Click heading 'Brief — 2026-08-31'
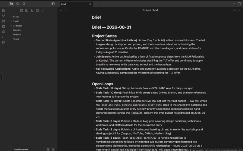The width and height of the screenshot is (243, 151). pos(112,27)
